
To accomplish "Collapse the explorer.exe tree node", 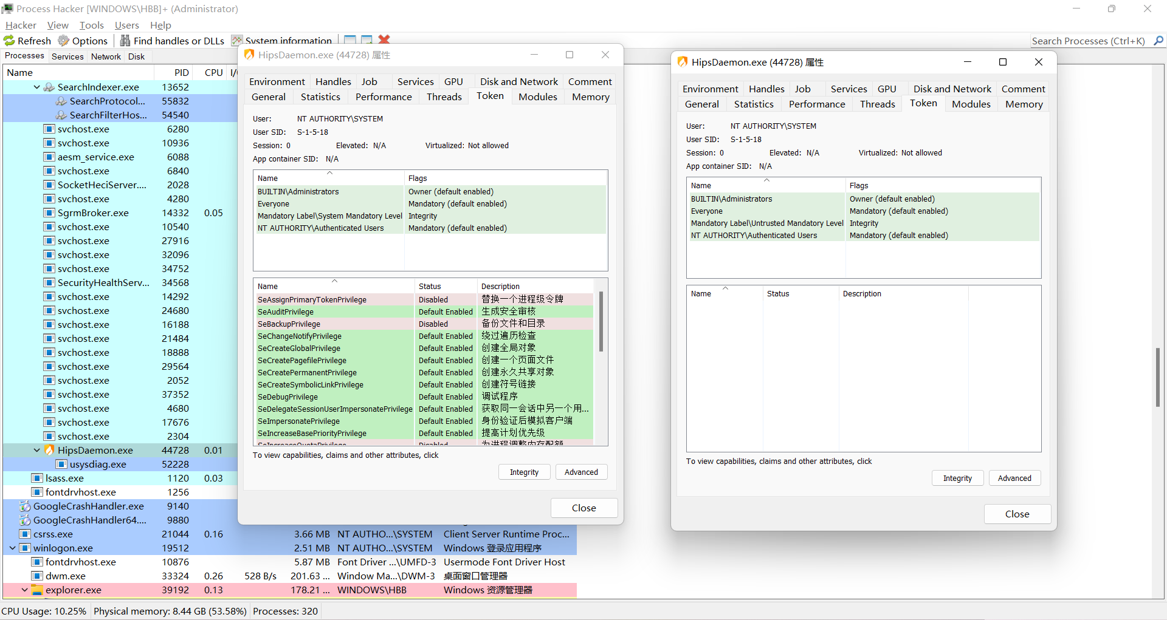I will (24, 590).
